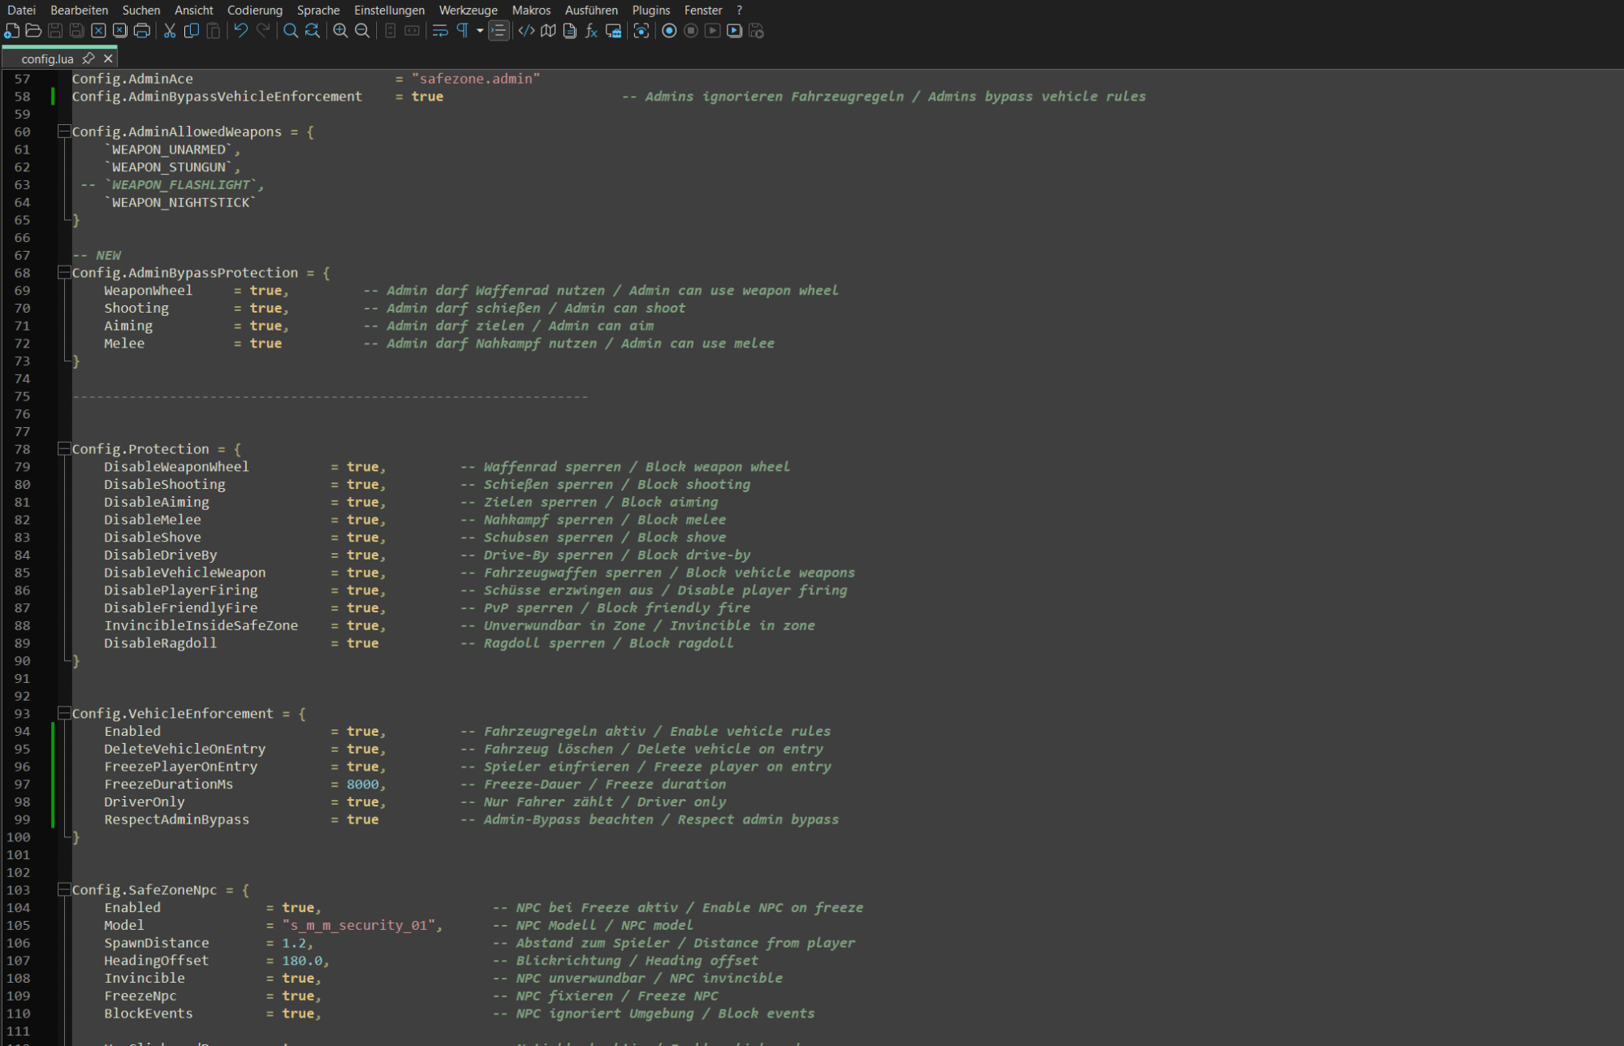
Task: Click the Cut scissors icon
Action: point(170,31)
